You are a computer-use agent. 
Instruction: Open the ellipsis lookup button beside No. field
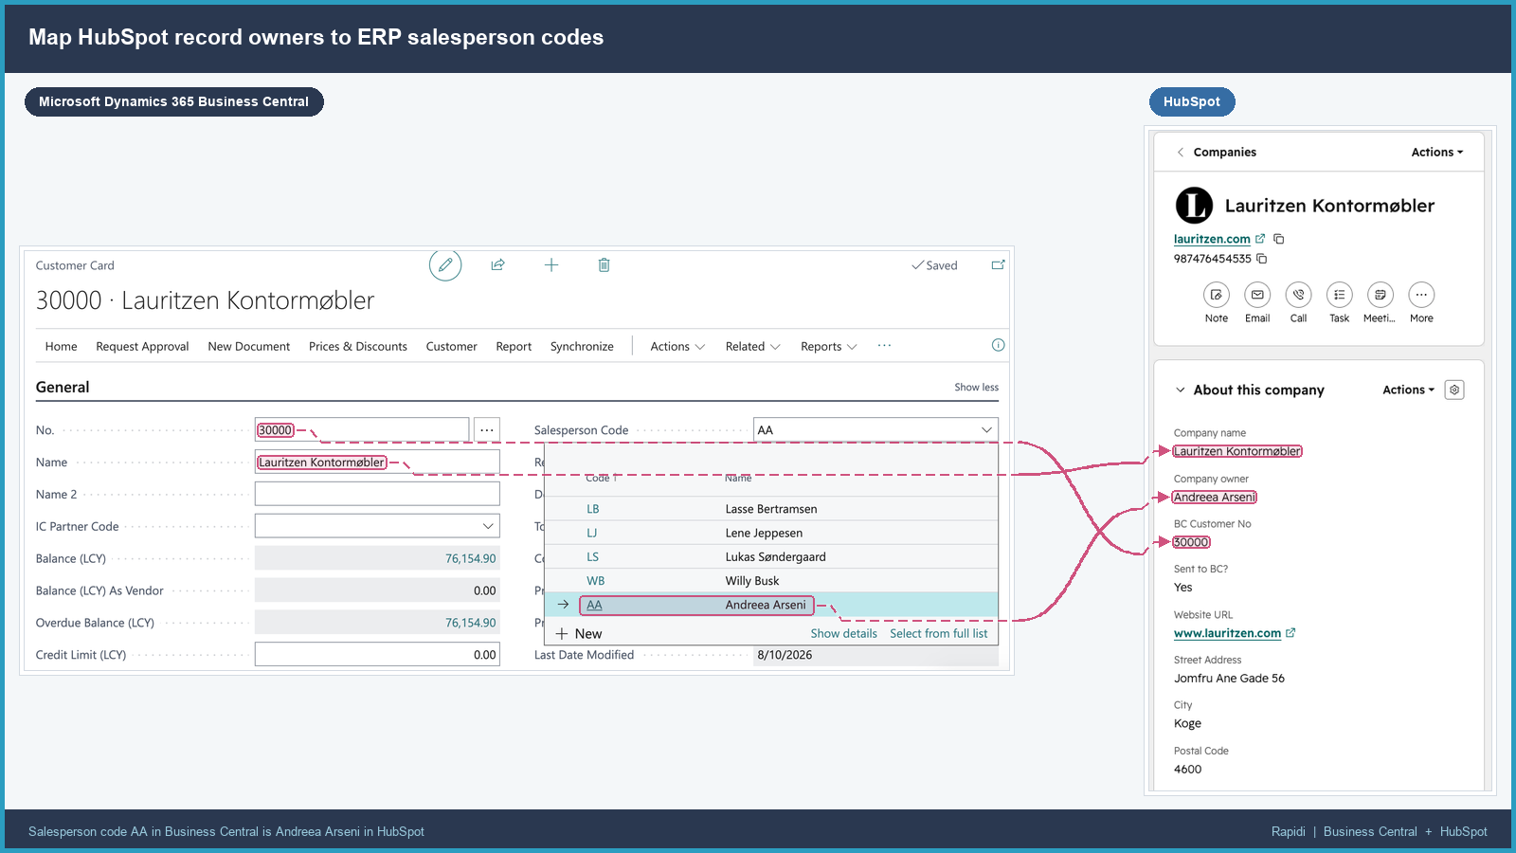487,430
